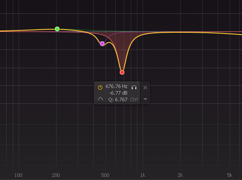
Task: Click the 500 frequency axis label
Action: point(105,175)
